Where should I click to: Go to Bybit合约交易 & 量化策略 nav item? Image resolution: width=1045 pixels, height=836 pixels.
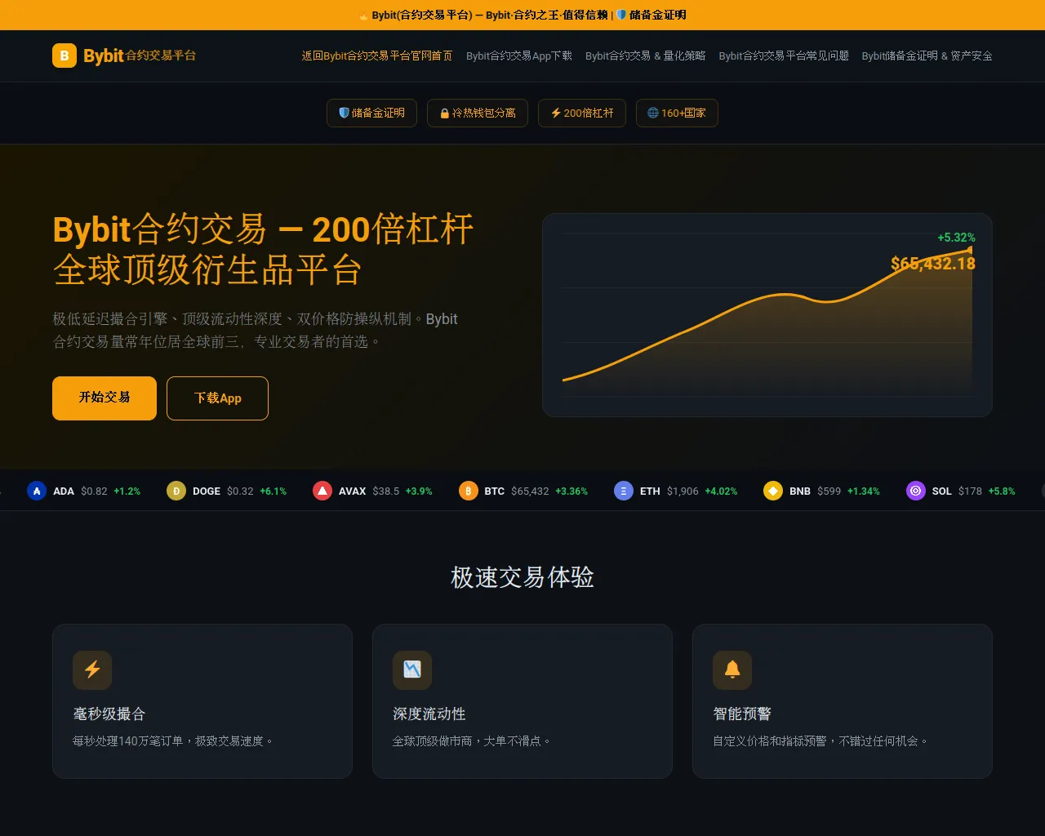[646, 56]
